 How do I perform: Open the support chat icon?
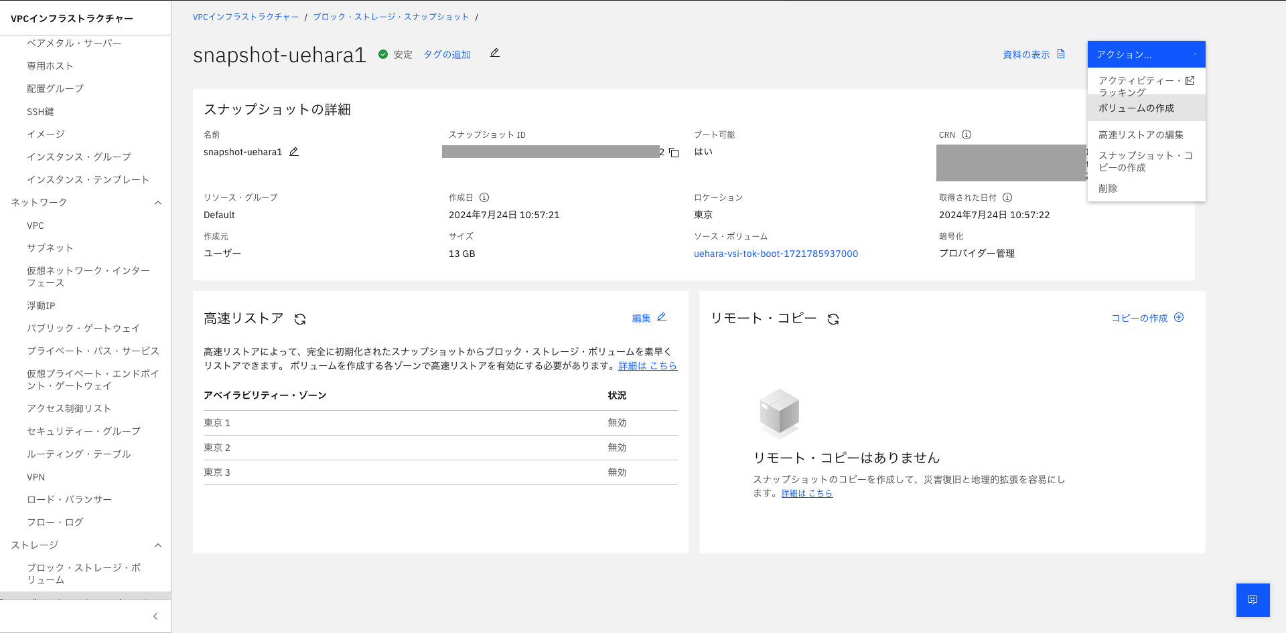(1253, 600)
